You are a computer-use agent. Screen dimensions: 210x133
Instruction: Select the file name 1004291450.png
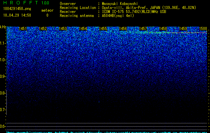tap(17, 9)
